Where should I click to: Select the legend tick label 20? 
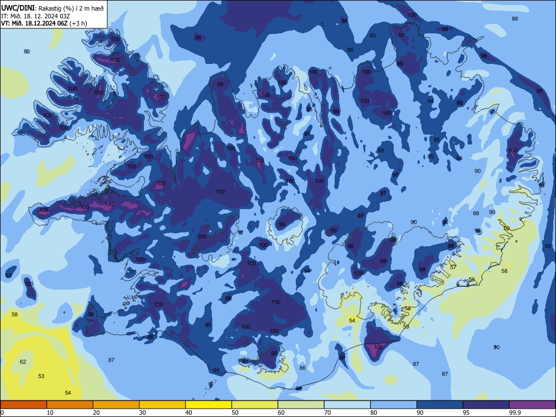click(x=96, y=413)
